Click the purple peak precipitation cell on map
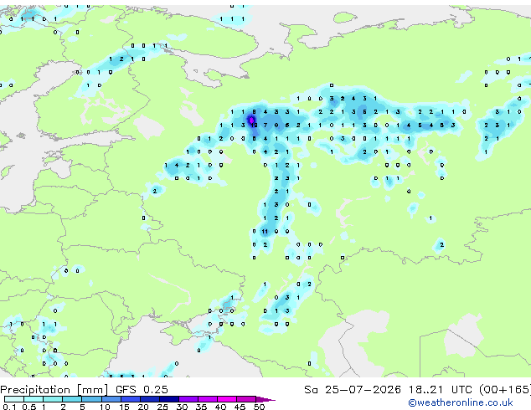The image size is (531, 410). tap(251, 120)
